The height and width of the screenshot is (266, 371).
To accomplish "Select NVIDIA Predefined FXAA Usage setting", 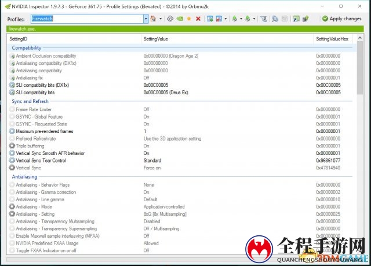I will [x=47, y=243].
